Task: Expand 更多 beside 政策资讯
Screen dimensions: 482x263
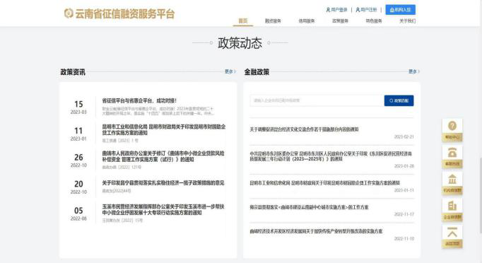Action: (230, 71)
